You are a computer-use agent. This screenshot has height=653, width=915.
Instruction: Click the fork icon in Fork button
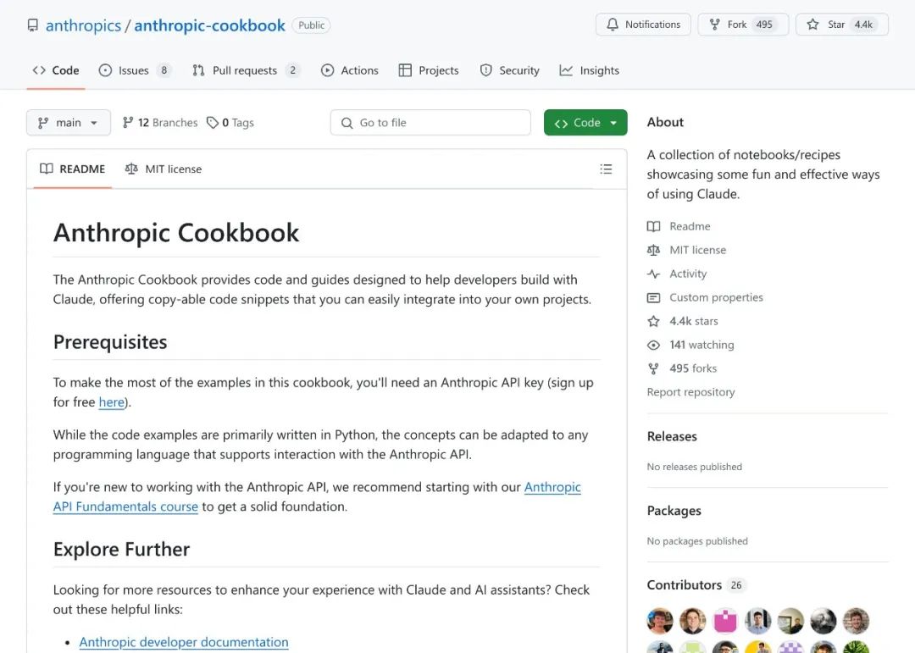tap(714, 25)
